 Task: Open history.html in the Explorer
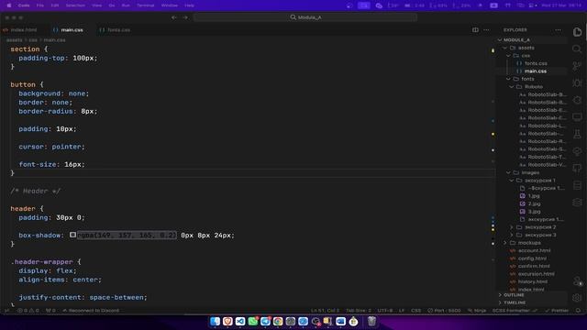(532, 281)
